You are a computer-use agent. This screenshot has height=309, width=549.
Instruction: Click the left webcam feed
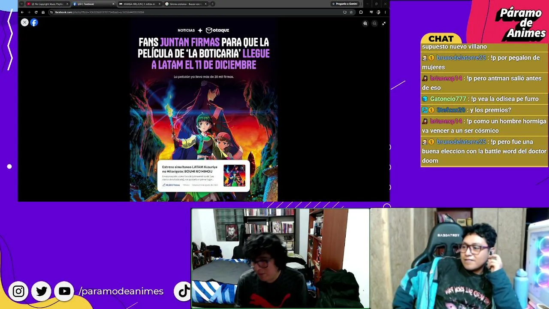281,258
